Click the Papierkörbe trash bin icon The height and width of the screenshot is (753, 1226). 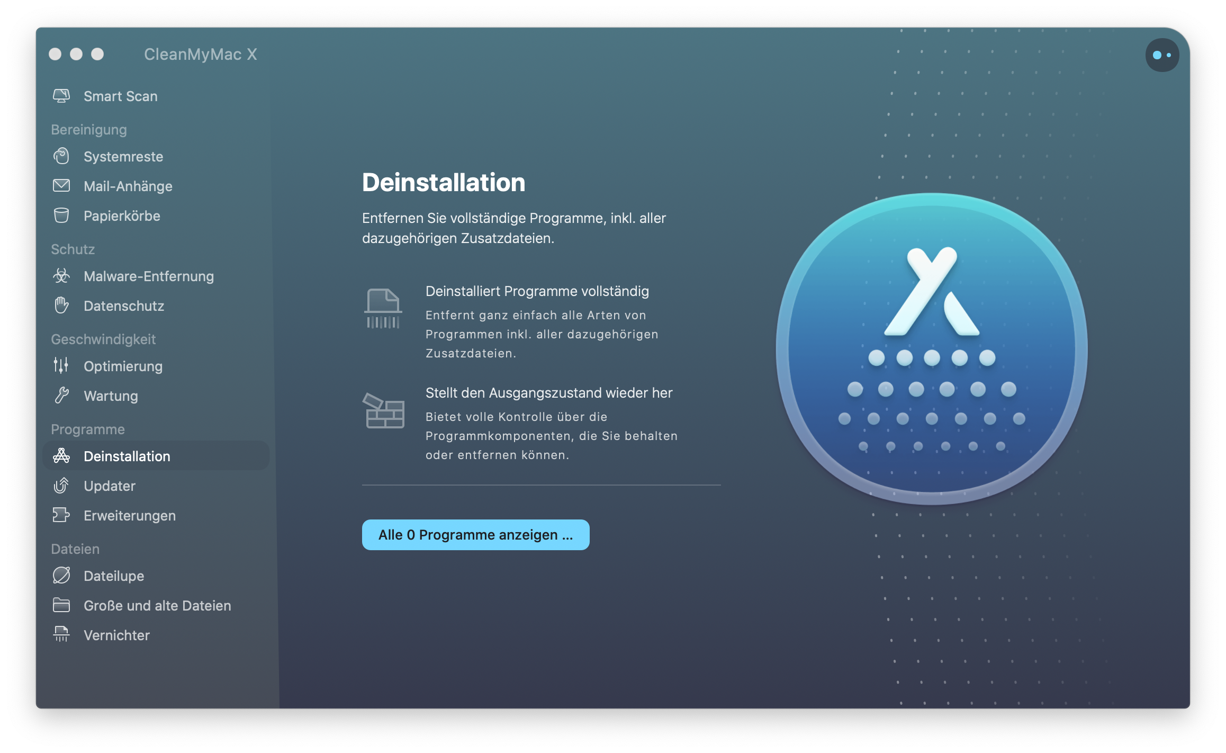pos(61,216)
